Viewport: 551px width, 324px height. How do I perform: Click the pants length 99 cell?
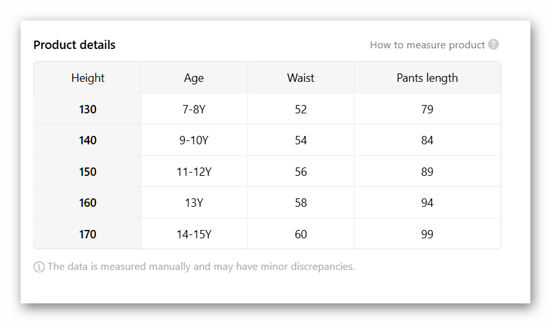(427, 234)
